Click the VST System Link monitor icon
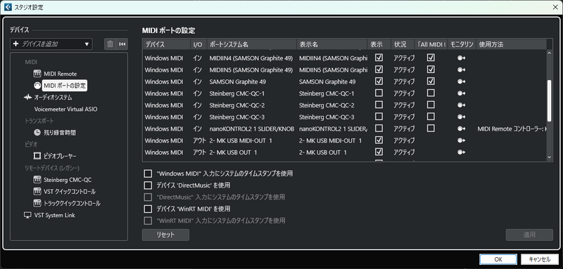This screenshot has height=269, width=563. 27,216
